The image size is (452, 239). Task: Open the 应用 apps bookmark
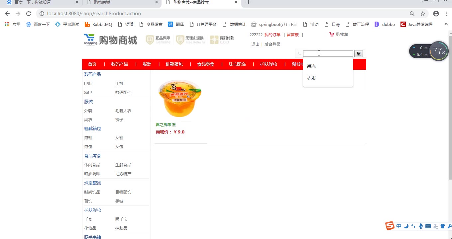click(13, 24)
